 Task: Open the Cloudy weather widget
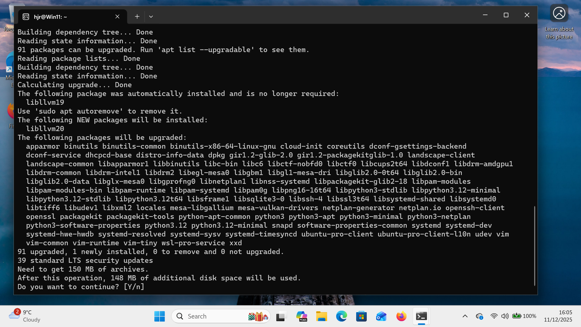tap(25, 316)
